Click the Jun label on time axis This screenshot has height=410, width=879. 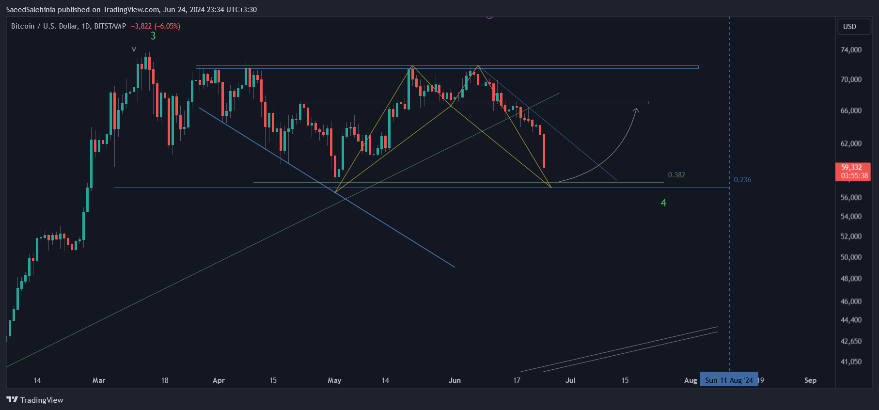point(455,380)
